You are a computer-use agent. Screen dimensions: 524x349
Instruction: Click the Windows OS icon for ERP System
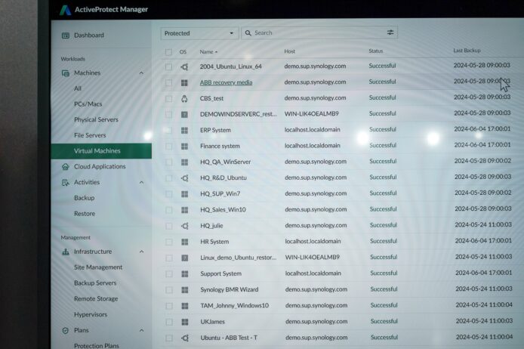click(184, 130)
